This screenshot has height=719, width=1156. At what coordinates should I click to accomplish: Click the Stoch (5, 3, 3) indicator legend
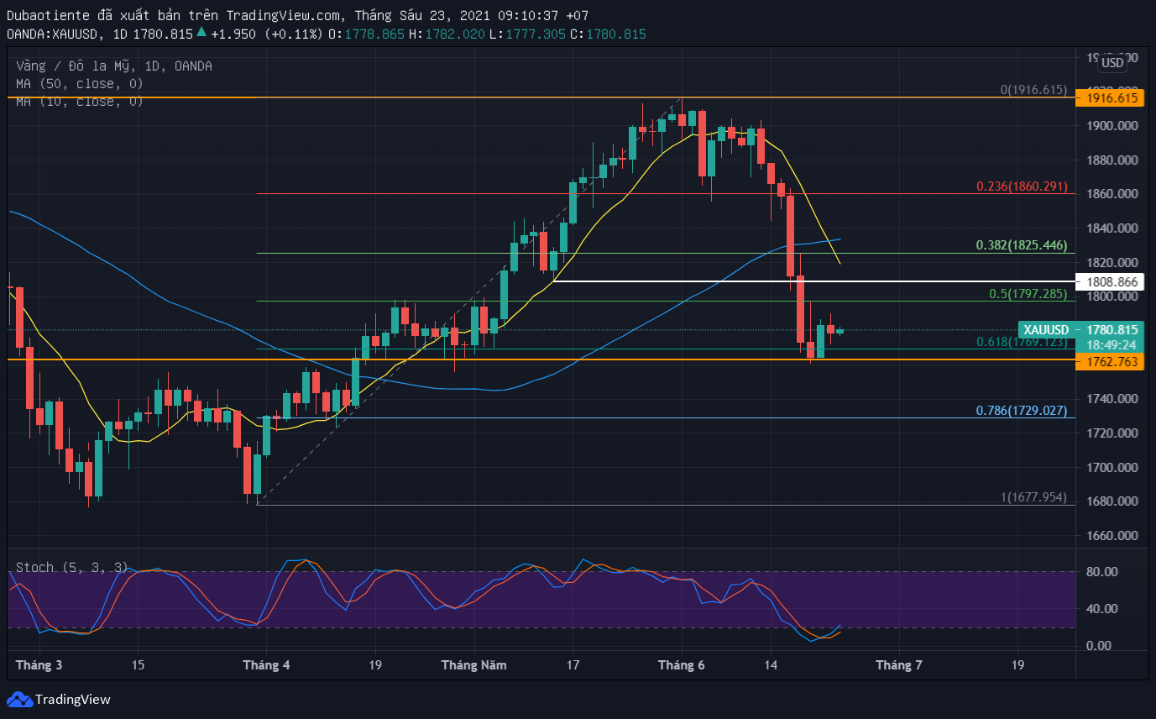click(x=72, y=568)
